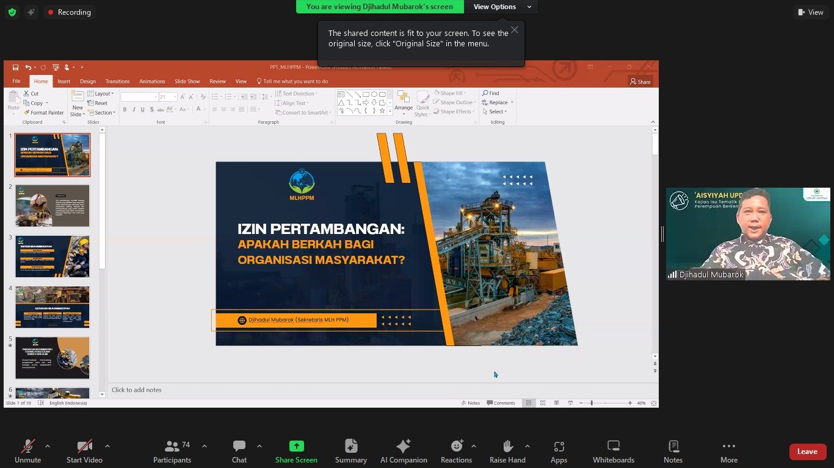
Task: Start Video camera toggle
Action: coord(84,451)
